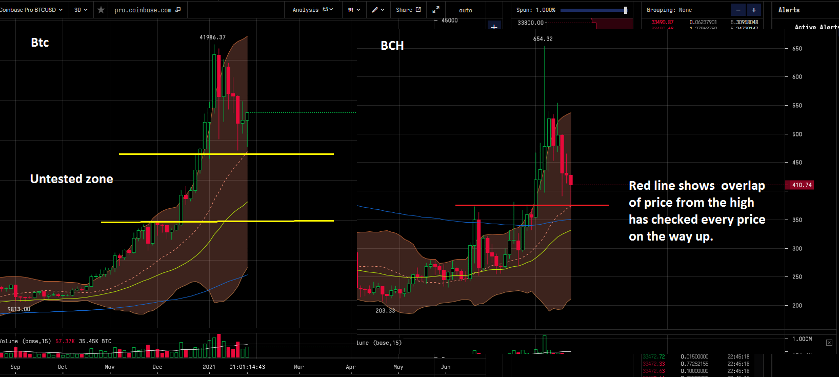Adjust the Span percentage slider handle
Image resolution: width=839 pixels, height=377 pixels.
coord(626,10)
